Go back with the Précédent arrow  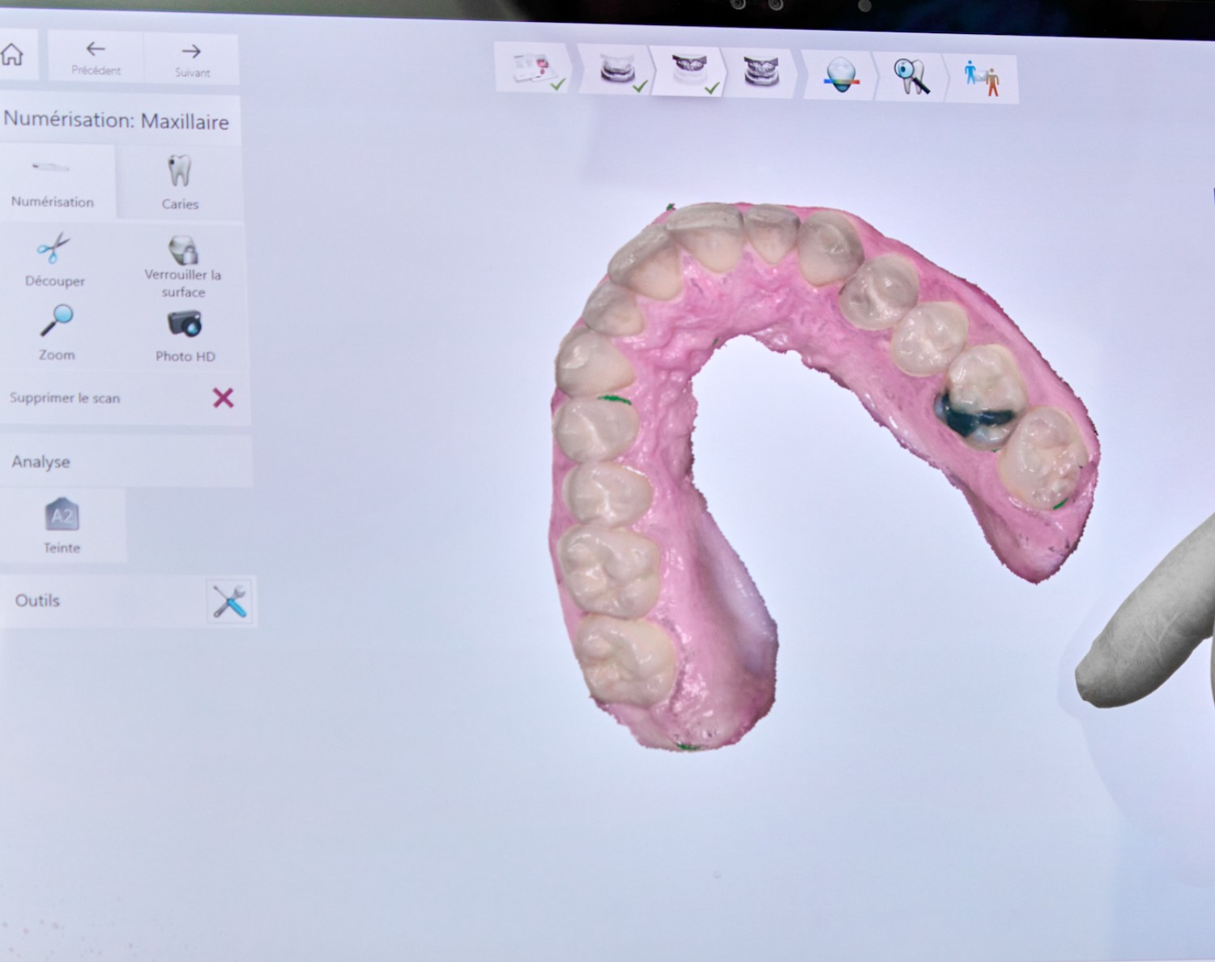click(96, 57)
